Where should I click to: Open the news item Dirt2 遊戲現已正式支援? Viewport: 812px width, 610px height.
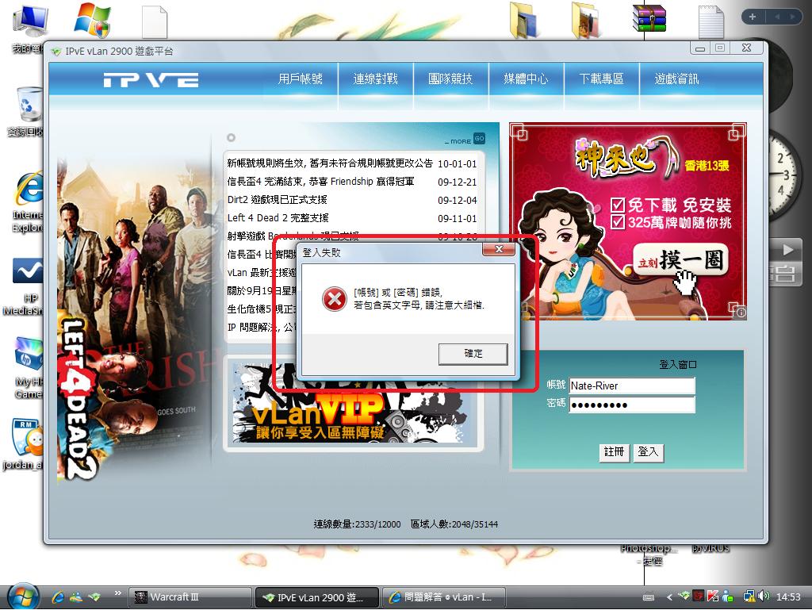[277, 199]
